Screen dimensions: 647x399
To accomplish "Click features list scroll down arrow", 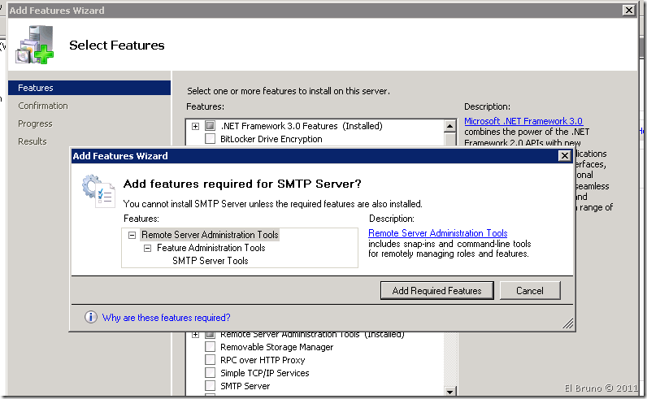I will [450, 390].
